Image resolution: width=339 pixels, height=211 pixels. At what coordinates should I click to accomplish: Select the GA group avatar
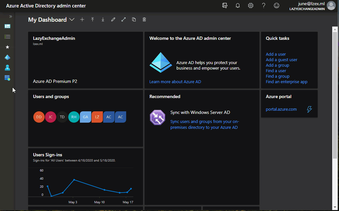click(85, 117)
